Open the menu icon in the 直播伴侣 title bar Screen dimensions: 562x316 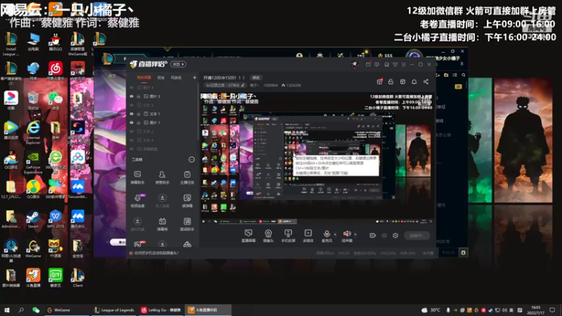point(403,65)
